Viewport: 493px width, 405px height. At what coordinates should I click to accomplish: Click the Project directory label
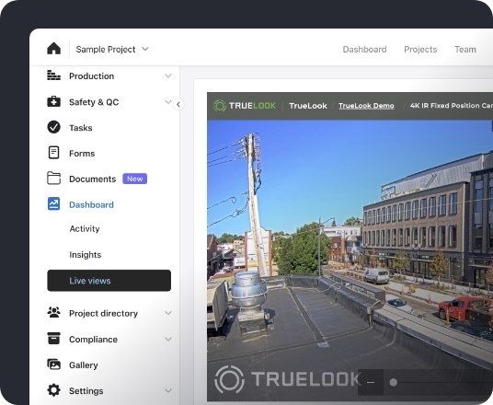(103, 314)
